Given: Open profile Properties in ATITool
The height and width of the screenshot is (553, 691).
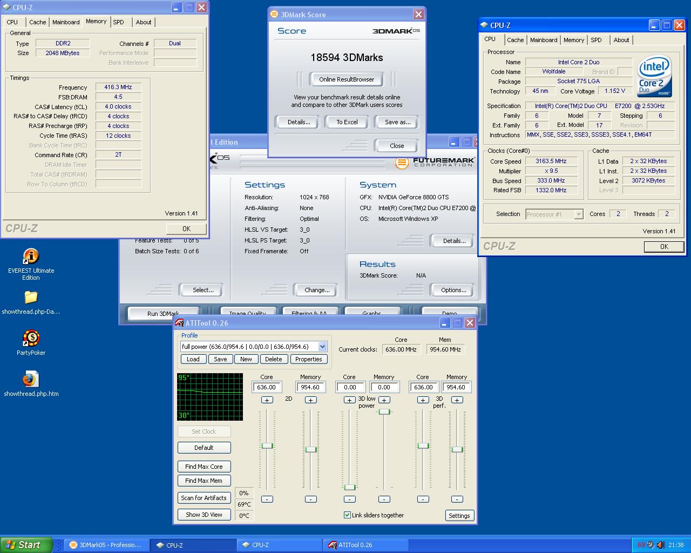Looking at the screenshot, I should tap(309, 359).
